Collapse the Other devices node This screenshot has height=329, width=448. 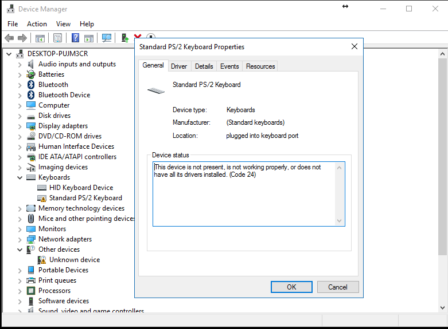click(20, 249)
